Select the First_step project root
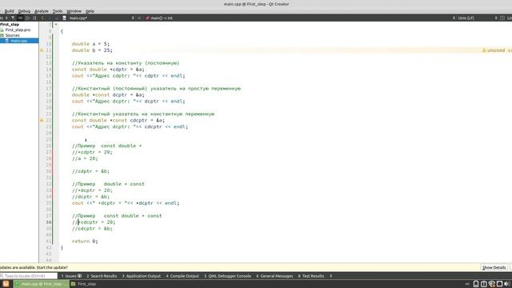This screenshot has width=512, height=288. (x=10, y=25)
